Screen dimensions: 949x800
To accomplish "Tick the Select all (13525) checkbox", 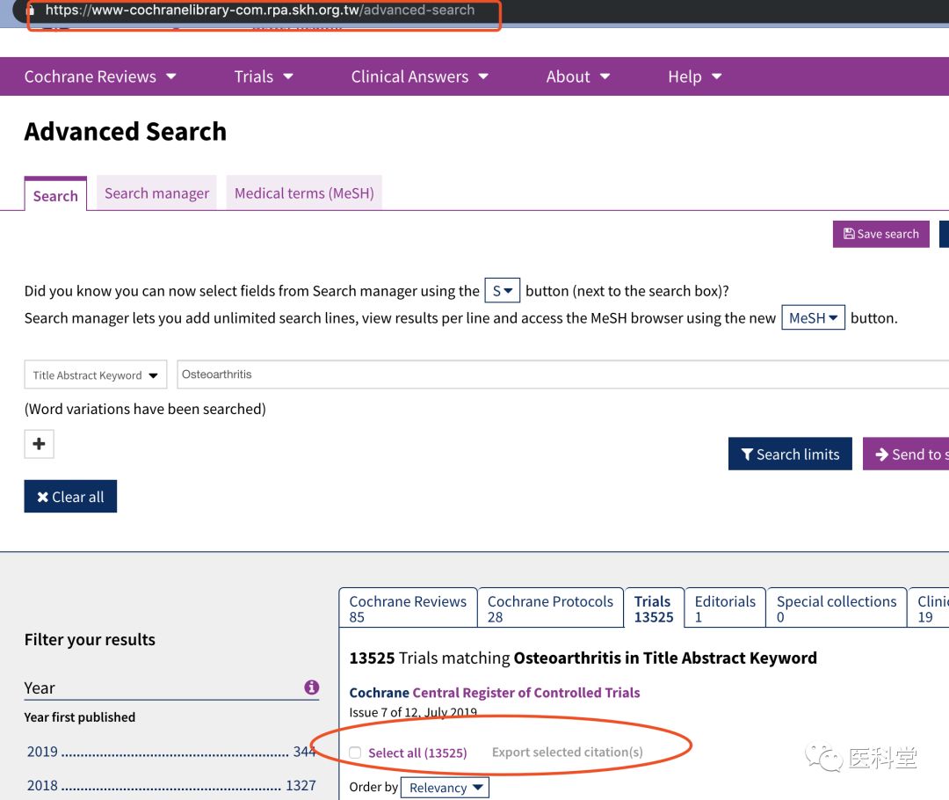I will tap(355, 753).
